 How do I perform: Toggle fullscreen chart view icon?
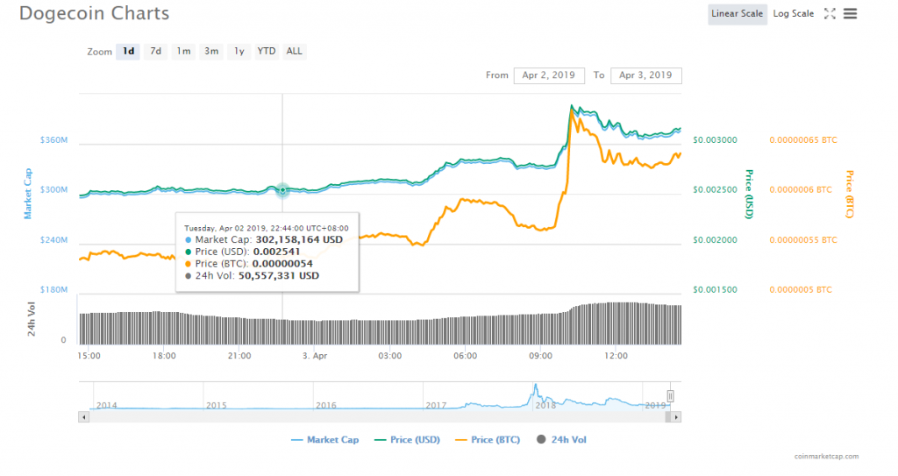click(x=830, y=14)
